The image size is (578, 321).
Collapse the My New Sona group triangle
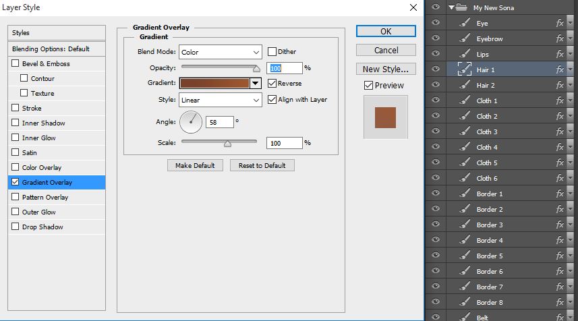(x=451, y=7)
